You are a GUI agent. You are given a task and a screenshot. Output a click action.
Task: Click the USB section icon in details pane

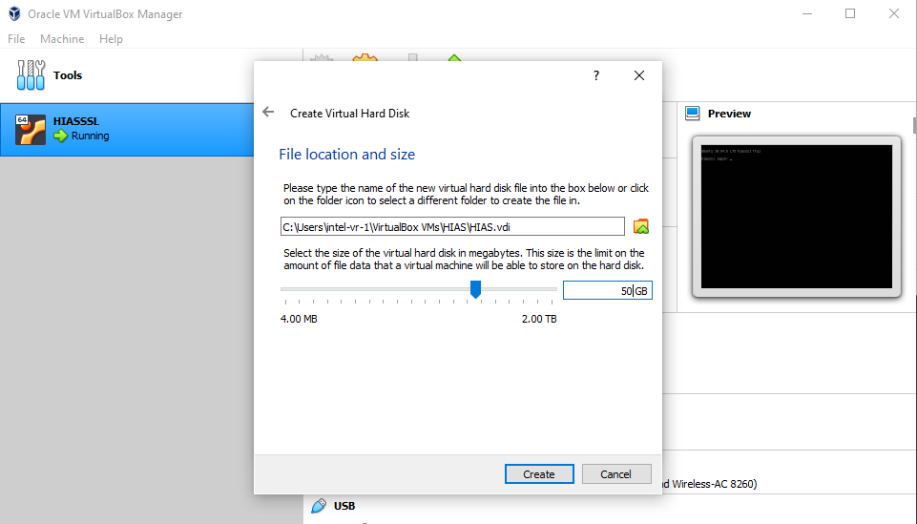click(319, 505)
